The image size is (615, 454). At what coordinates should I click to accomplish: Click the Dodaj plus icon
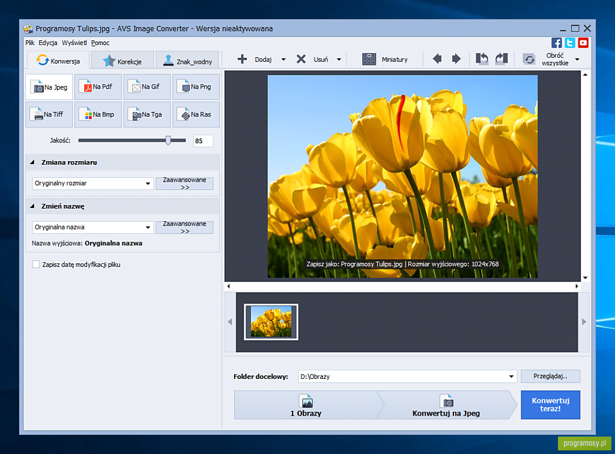pos(243,60)
